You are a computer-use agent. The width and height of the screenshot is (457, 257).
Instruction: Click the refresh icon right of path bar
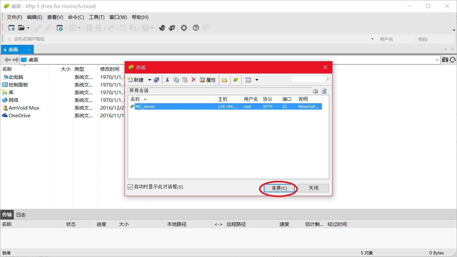click(453, 60)
